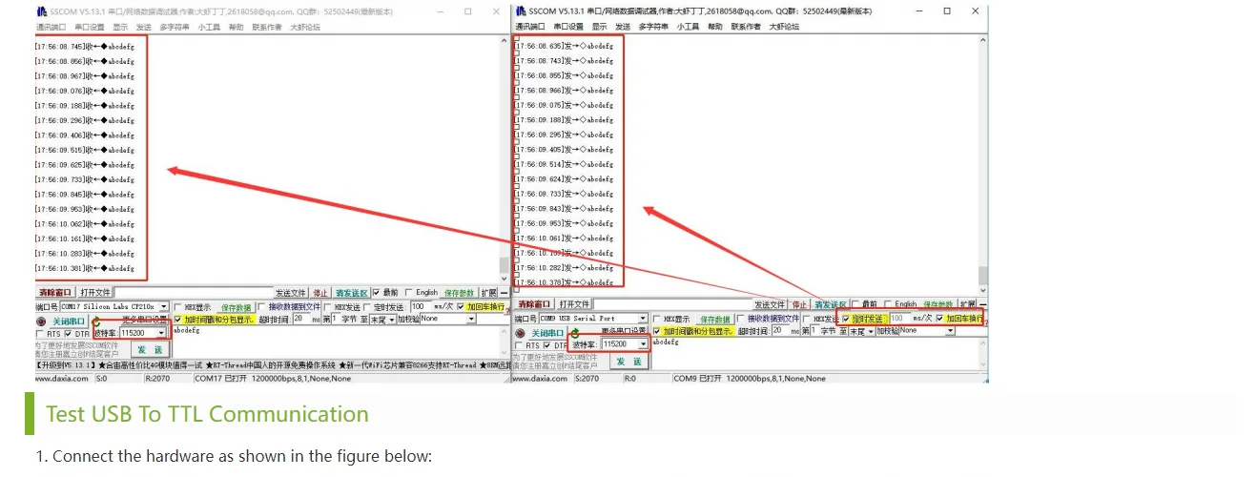Click green refresh port icon in right window

coord(575,333)
